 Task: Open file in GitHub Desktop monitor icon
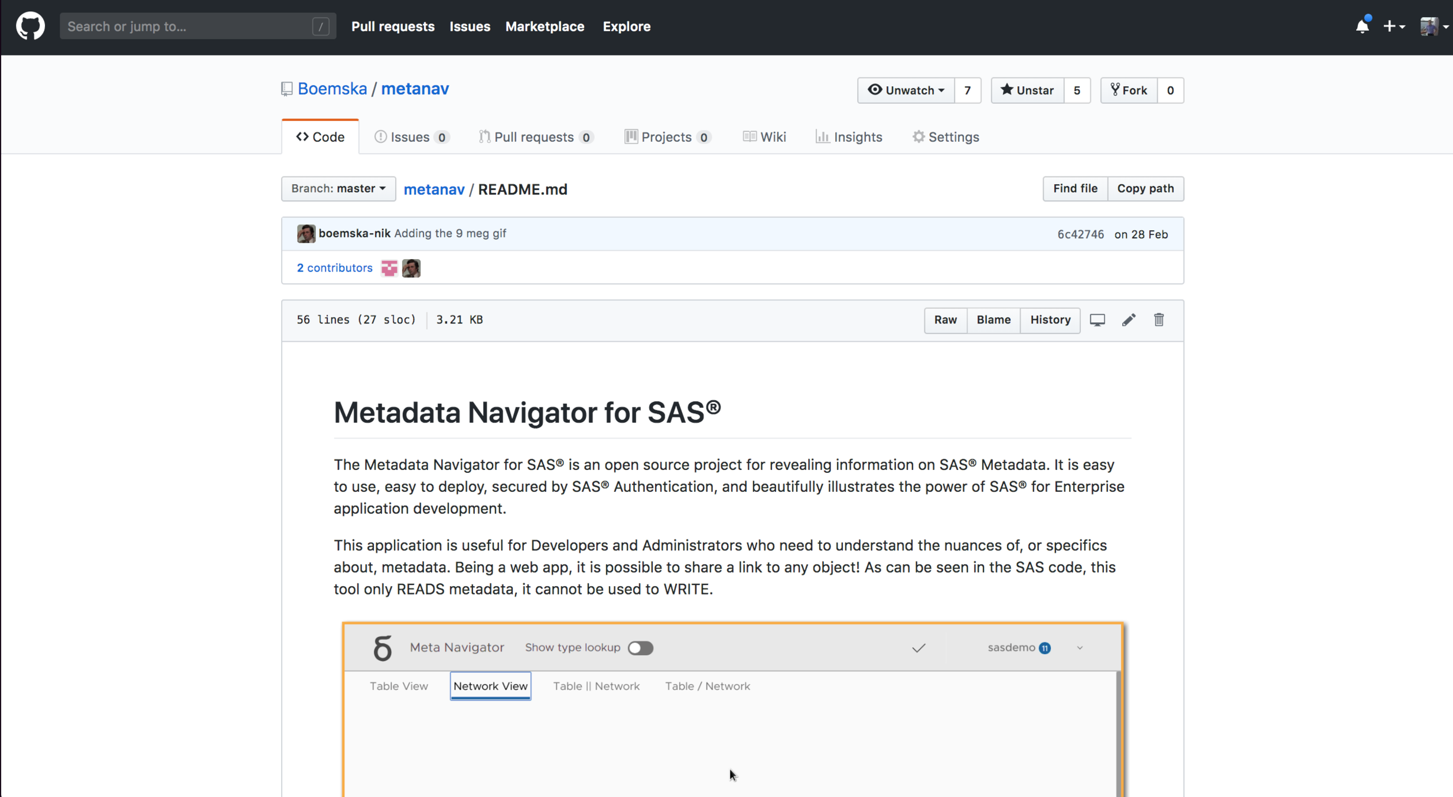click(x=1097, y=320)
